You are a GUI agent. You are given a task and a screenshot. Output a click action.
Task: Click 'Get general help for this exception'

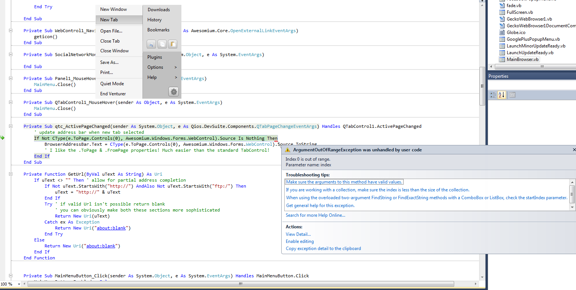pyautogui.click(x=320, y=206)
